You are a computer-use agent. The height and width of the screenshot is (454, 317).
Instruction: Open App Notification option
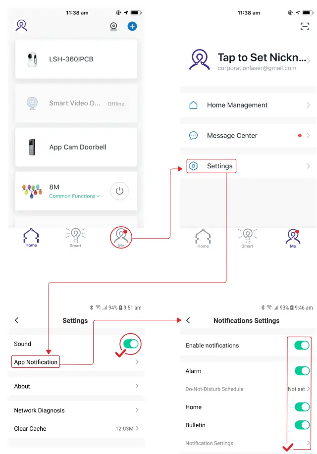(76, 362)
